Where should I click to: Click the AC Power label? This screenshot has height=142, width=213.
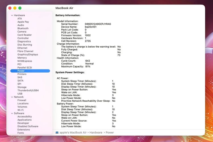coord(63,78)
